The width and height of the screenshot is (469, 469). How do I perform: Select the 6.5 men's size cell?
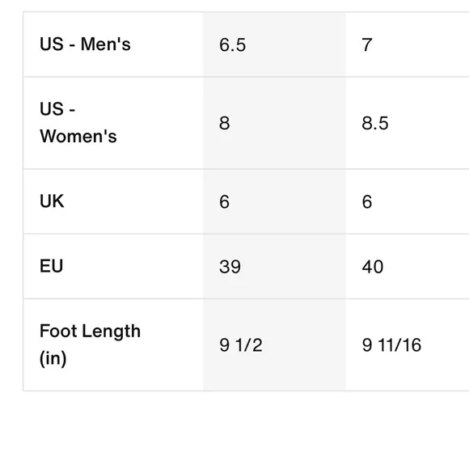click(275, 44)
